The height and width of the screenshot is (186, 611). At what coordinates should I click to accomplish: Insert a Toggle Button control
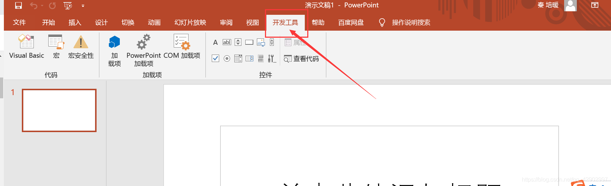click(x=261, y=58)
